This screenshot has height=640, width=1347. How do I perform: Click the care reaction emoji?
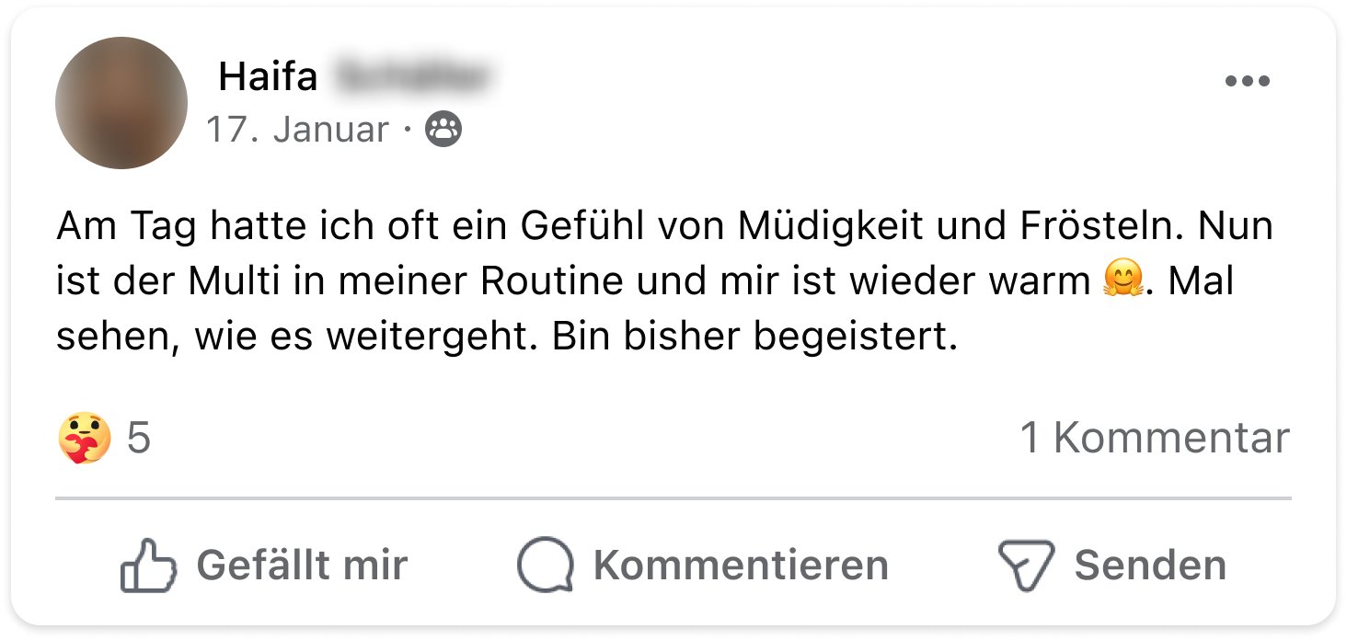pyautogui.click(x=84, y=438)
